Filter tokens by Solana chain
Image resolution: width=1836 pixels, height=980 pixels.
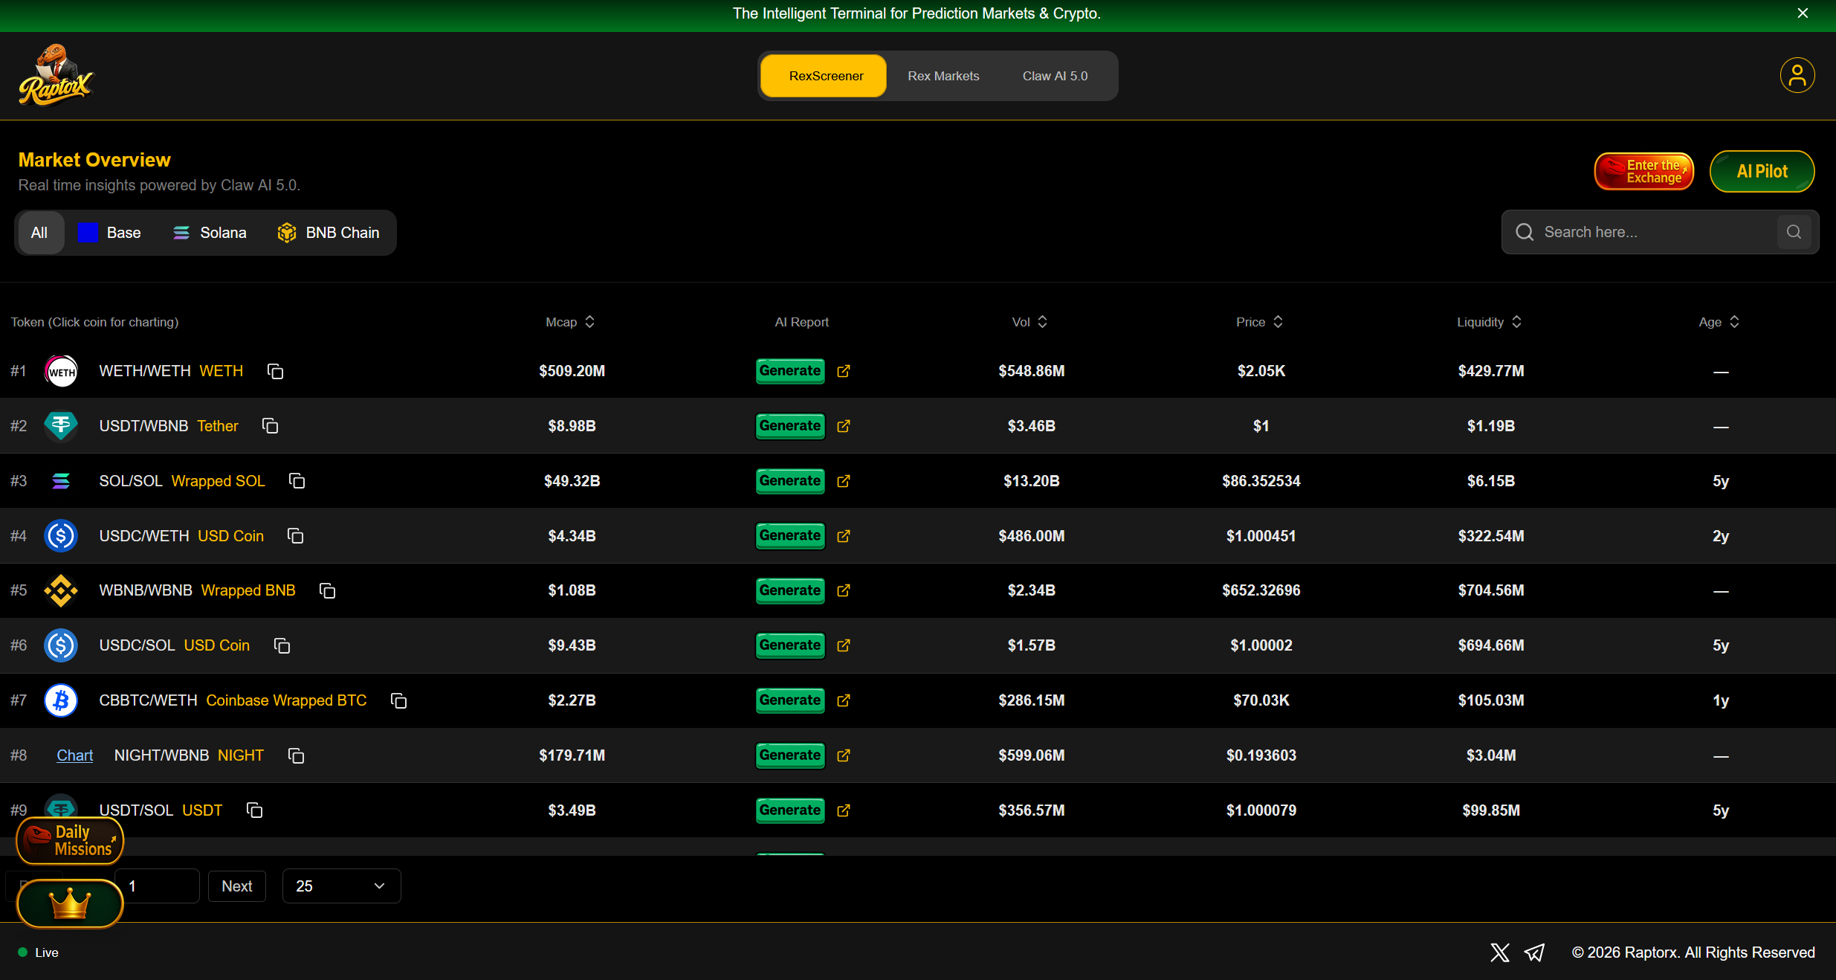[x=210, y=233]
